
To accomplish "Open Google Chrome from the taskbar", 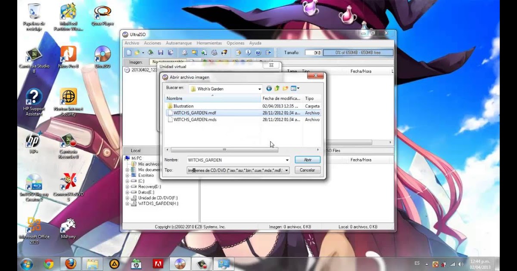I will pyautogui.click(x=49, y=264).
